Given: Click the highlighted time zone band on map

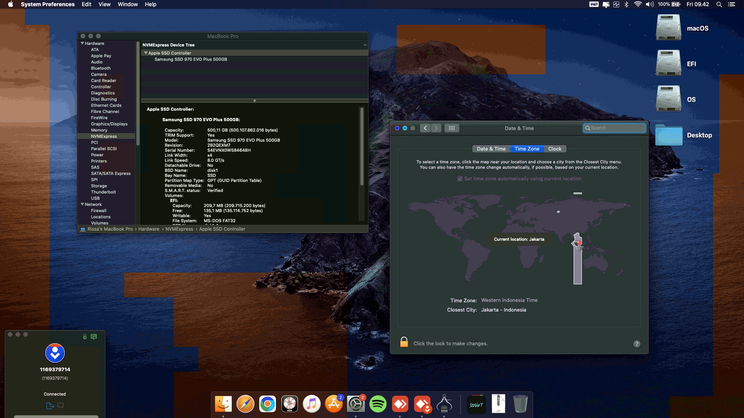Looking at the screenshot, I should click(577, 267).
